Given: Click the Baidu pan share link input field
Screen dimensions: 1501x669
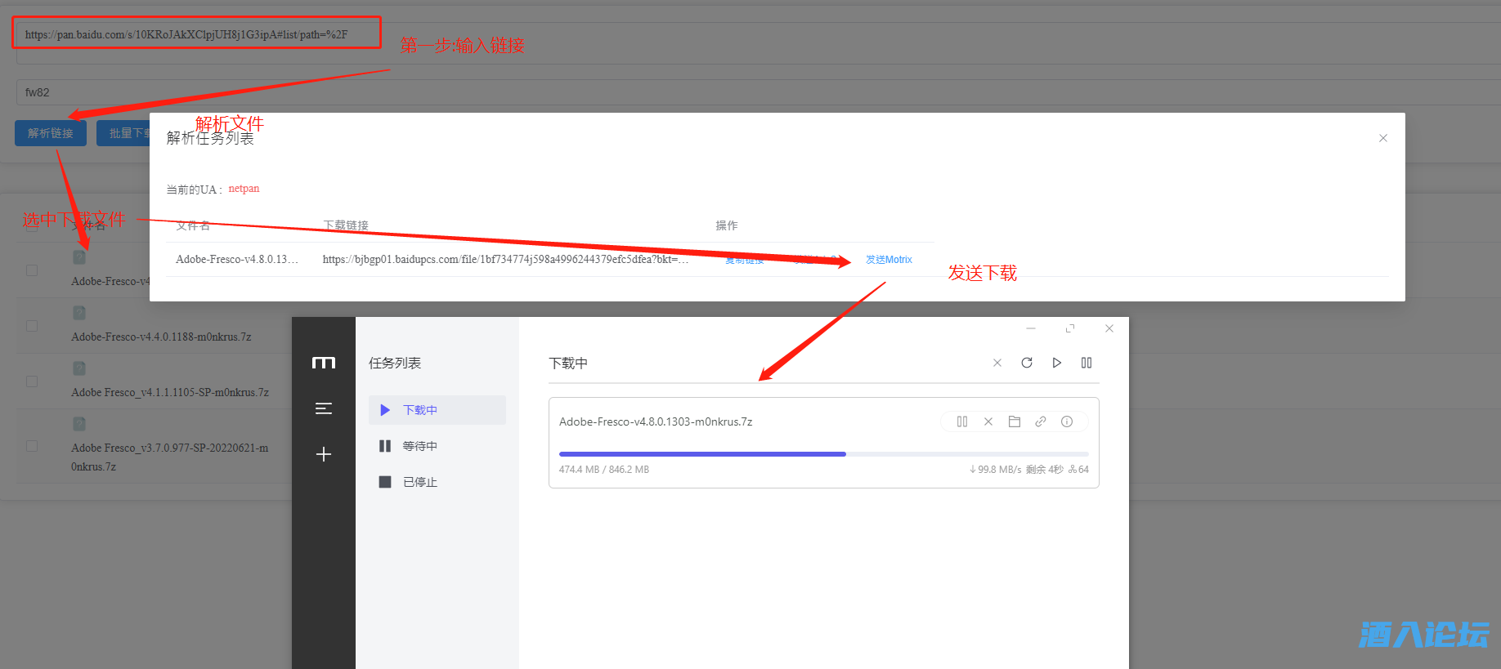Looking at the screenshot, I should pyautogui.click(x=196, y=34).
